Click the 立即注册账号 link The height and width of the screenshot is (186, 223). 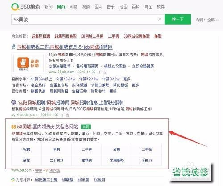click(x=60, y=66)
